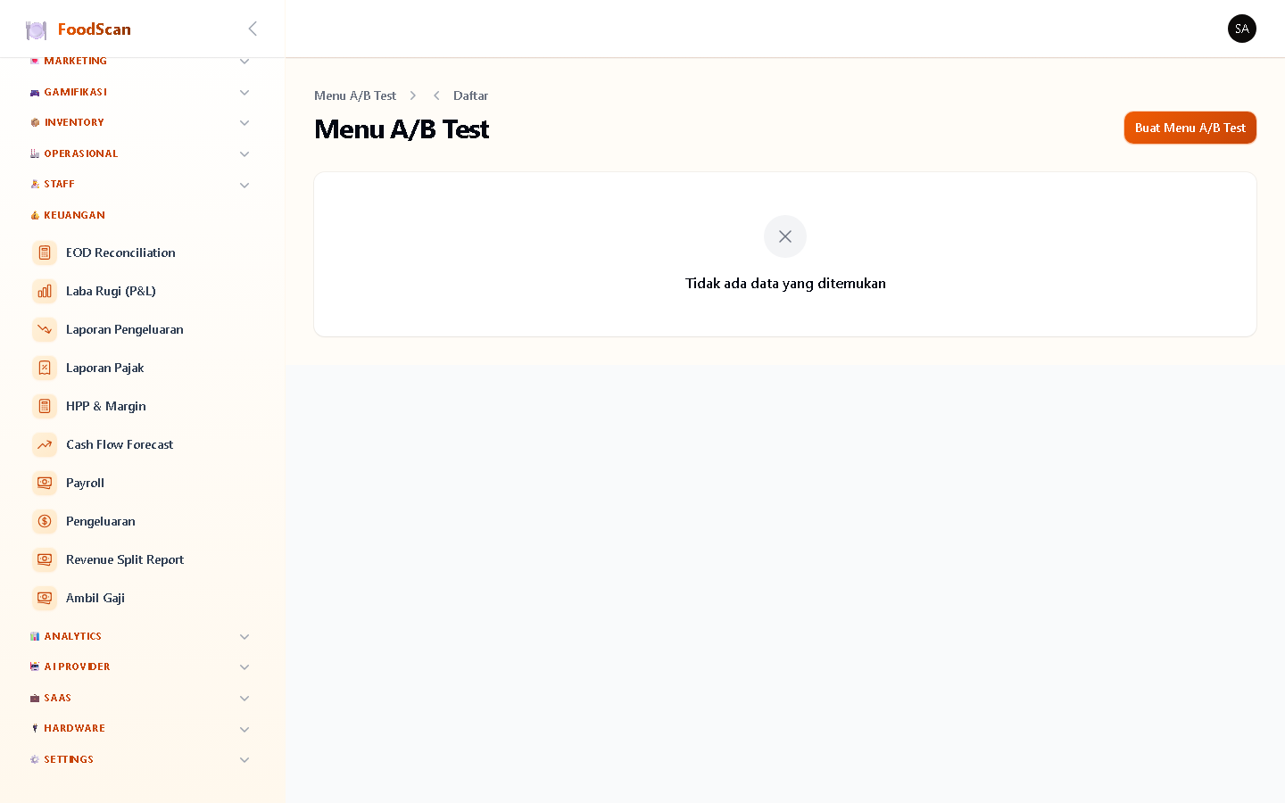
Task: Select Ambil Gaji menu item
Action: [x=95, y=598]
